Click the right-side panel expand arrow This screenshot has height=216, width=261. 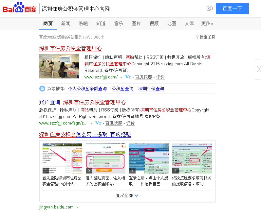tap(258, 70)
